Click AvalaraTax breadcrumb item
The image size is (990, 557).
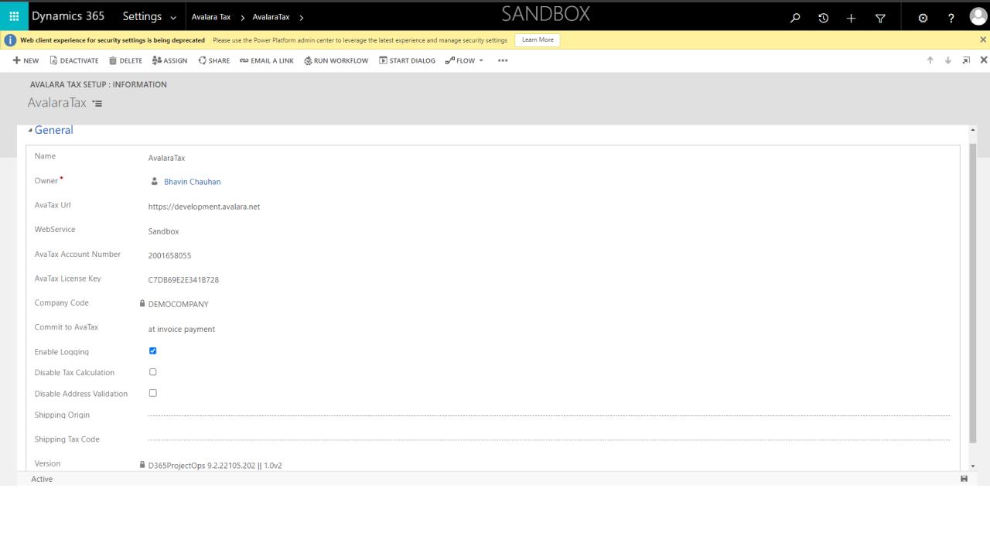coord(271,17)
